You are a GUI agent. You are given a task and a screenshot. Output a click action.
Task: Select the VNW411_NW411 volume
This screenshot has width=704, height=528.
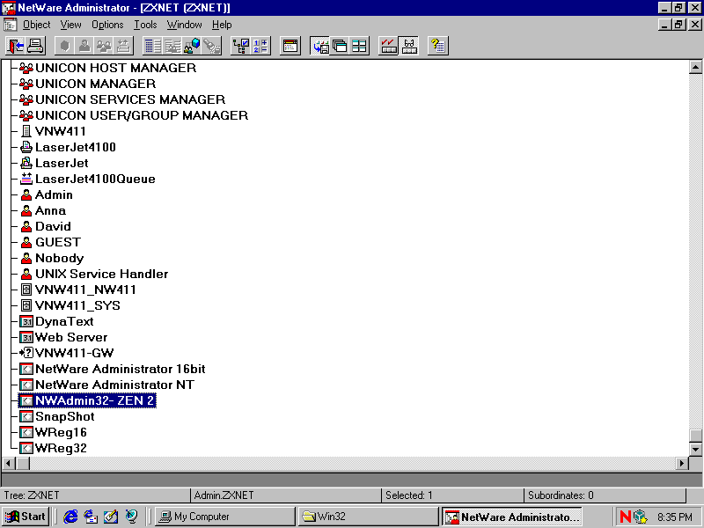click(x=85, y=290)
